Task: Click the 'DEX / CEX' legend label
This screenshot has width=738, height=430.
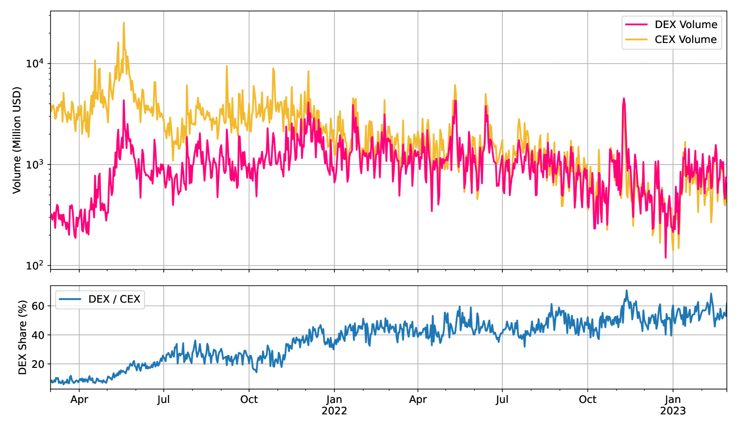Action: tap(114, 299)
